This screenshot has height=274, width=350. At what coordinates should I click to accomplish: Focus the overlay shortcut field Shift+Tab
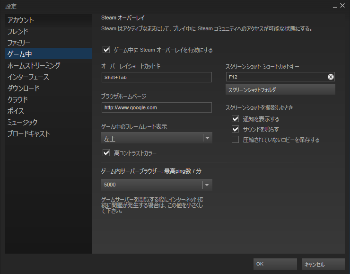tap(157, 77)
